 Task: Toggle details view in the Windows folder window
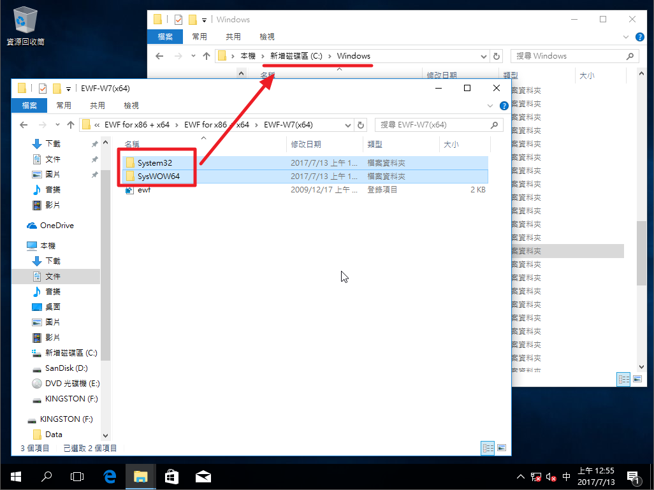click(623, 379)
